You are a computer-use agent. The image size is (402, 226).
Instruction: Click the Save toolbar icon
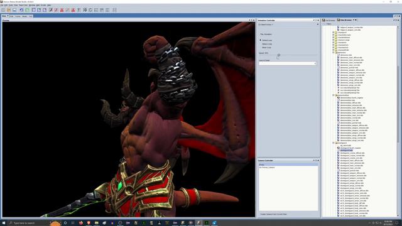pyautogui.click(x=14, y=10)
